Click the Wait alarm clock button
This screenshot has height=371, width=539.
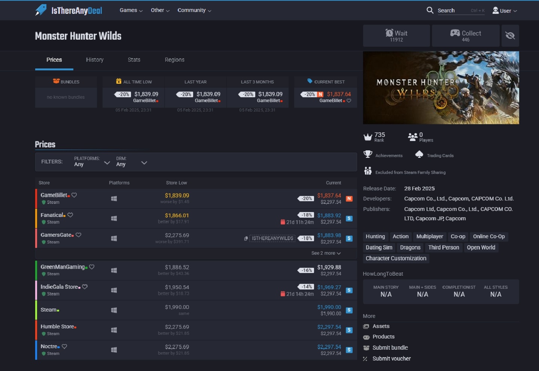tap(396, 36)
